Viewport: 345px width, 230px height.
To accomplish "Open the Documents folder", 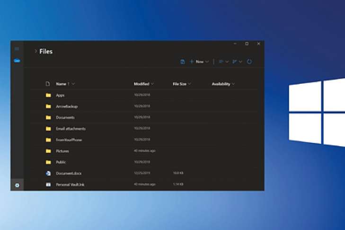I will [x=65, y=117].
